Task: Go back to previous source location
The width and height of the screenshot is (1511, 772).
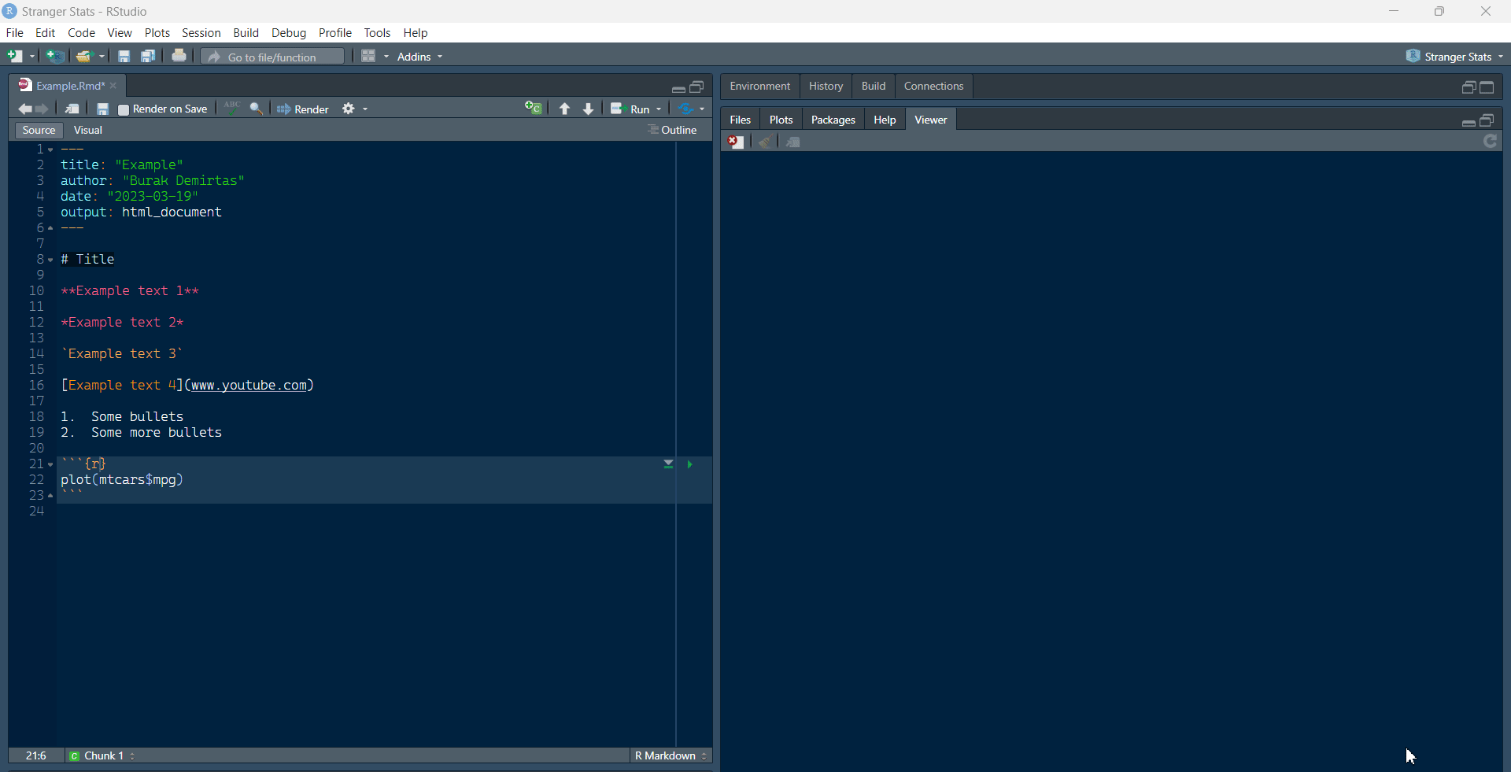Action: click(24, 109)
